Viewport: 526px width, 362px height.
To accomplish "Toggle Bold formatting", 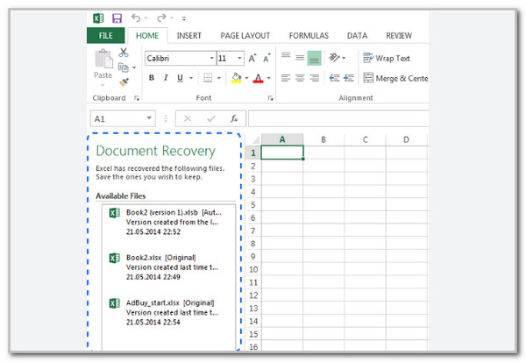I will [x=152, y=78].
